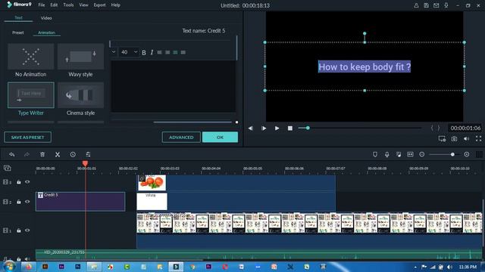Image resolution: width=485 pixels, height=272 pixels.
Task: Click Italic formatting button
Action: [152, 52]
